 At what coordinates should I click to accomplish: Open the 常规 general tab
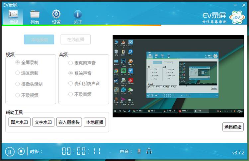pos(13,17)
